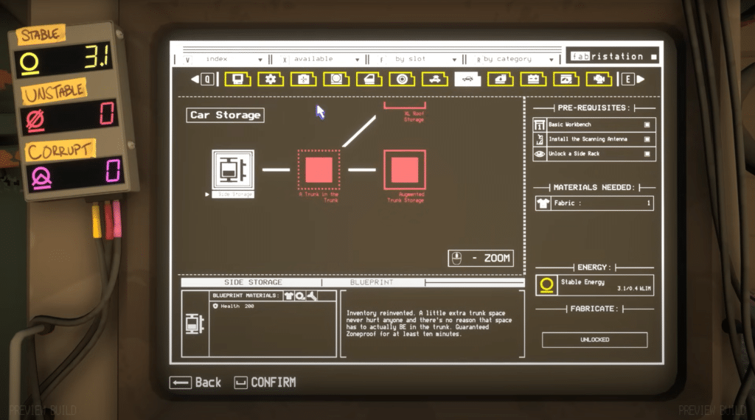The image size is (755, 420).
Task: Click the yellow Stable Energy ring icon
Action: pos(546,285)
